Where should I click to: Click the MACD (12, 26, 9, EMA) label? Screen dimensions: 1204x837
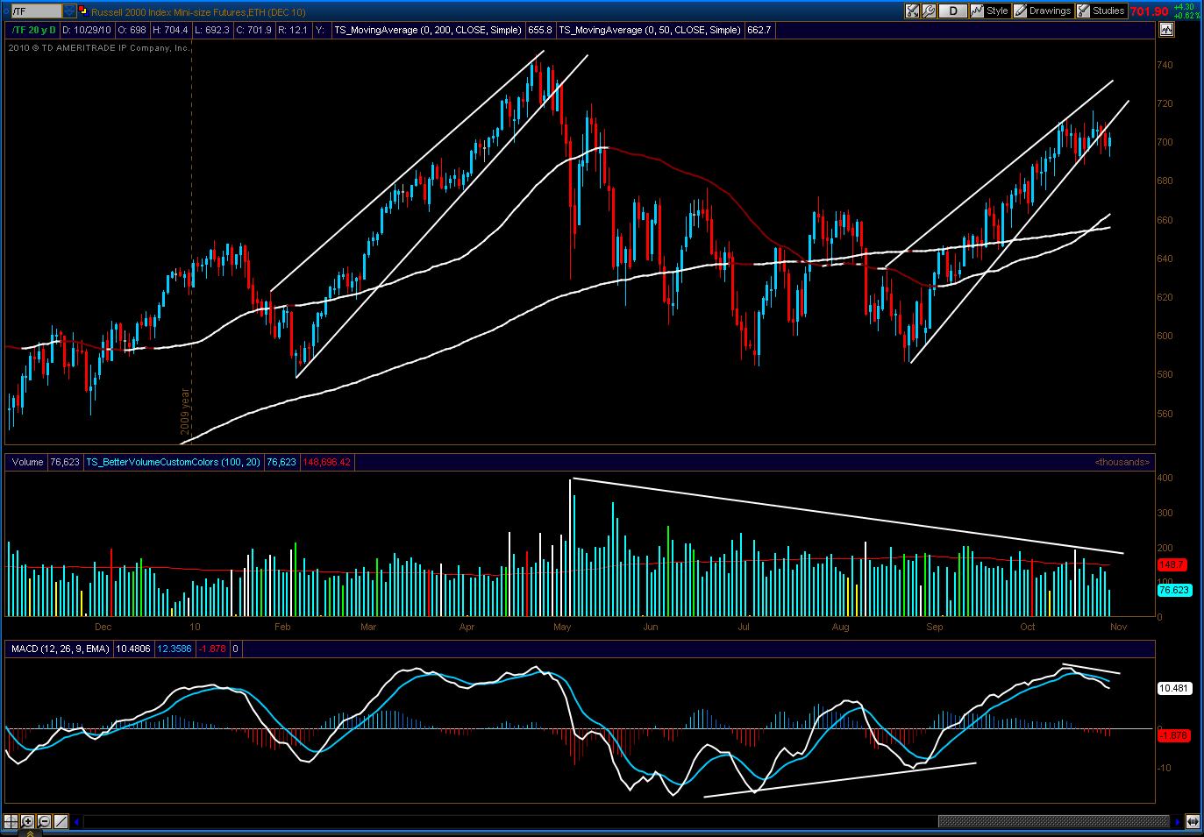pos(61,649)
